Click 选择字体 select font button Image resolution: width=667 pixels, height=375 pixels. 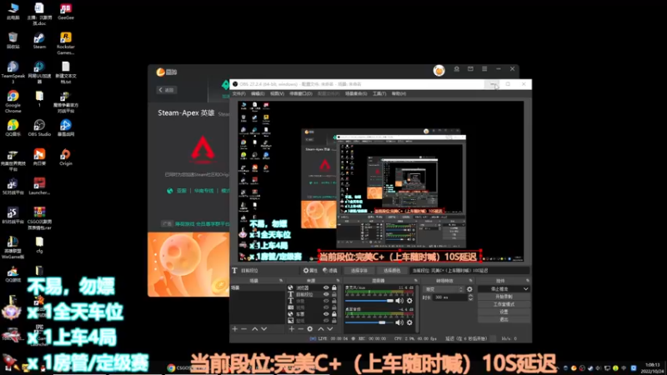[359, 270]
